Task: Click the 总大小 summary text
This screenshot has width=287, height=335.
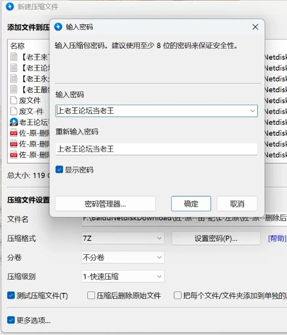Action: 28,175
